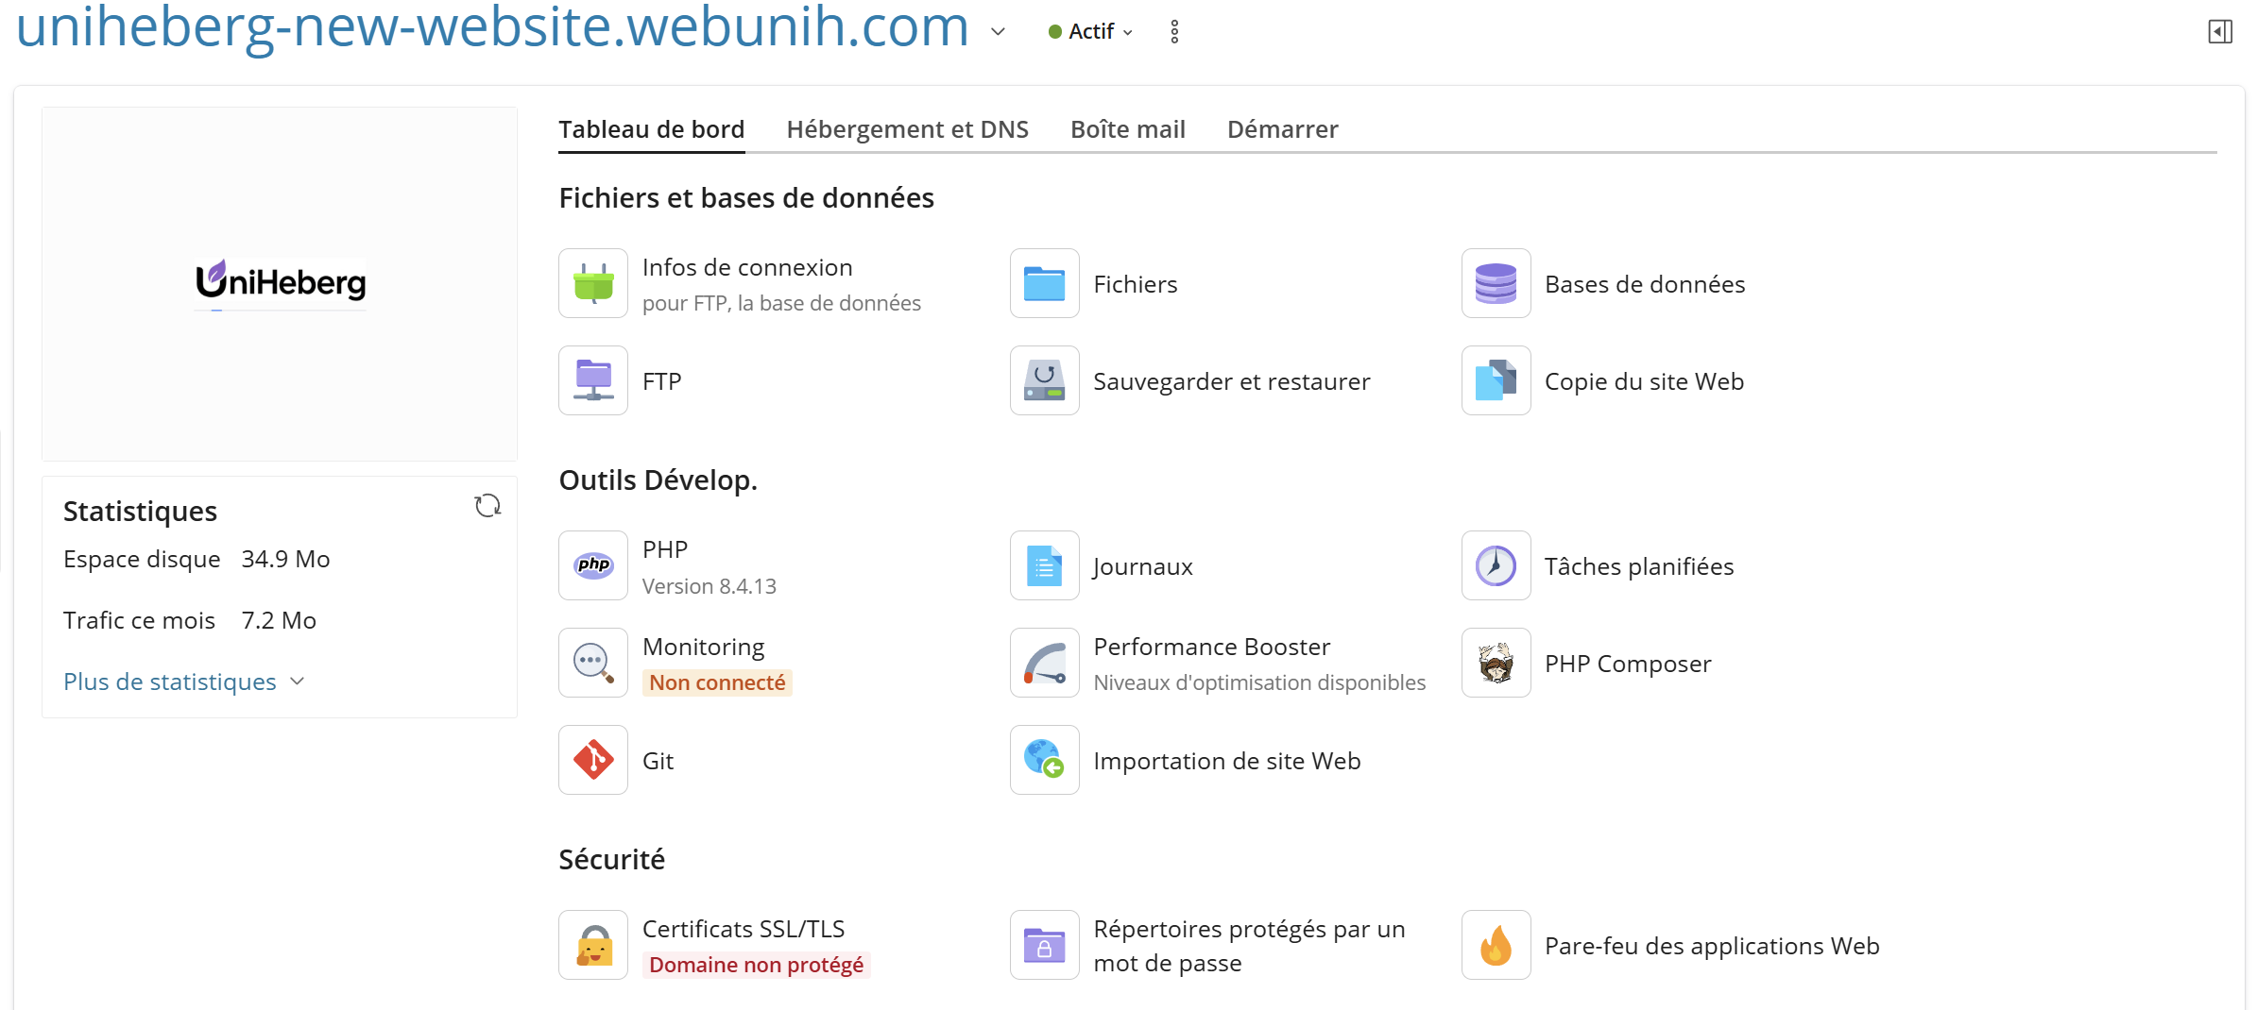Expand the Actif status dropdown
Image resolution: width=2257 pixels, height=1010 pixels.
[x=1091, y=32]
